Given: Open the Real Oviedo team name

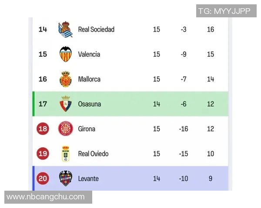Looking at the screenshot, I should [94, 154].
